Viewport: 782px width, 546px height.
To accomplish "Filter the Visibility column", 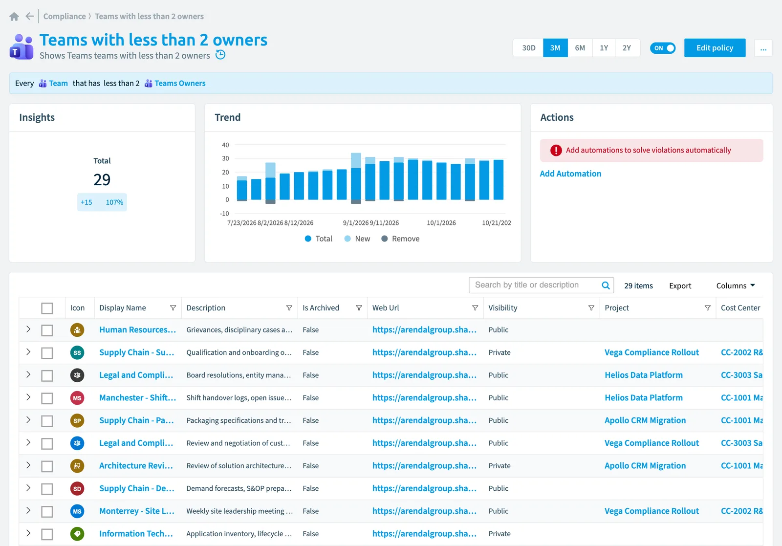I will pyautogui.click(x=591, y=308).
